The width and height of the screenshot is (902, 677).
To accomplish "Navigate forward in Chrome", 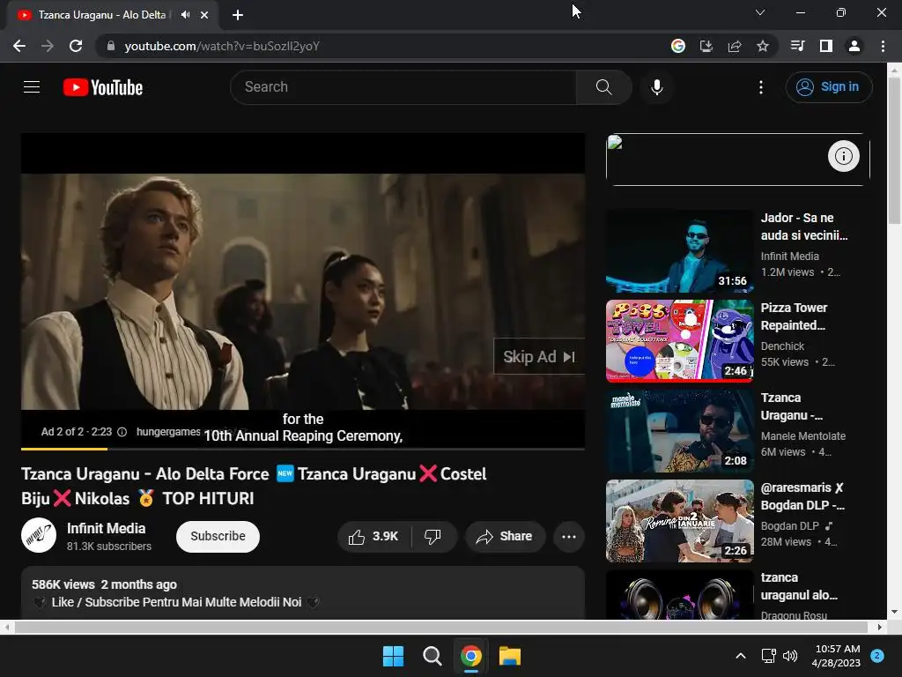I will (48, 46).
